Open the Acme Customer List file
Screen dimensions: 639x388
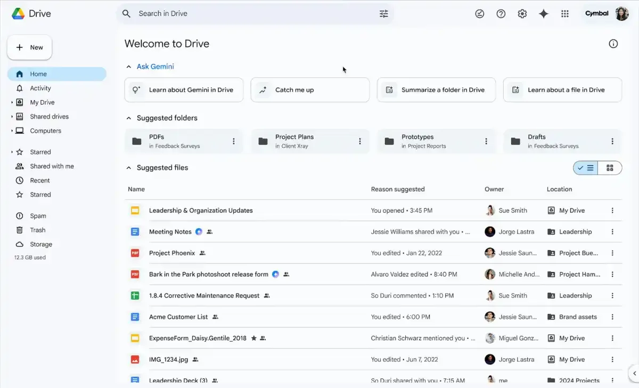click(x=178, y=317)
